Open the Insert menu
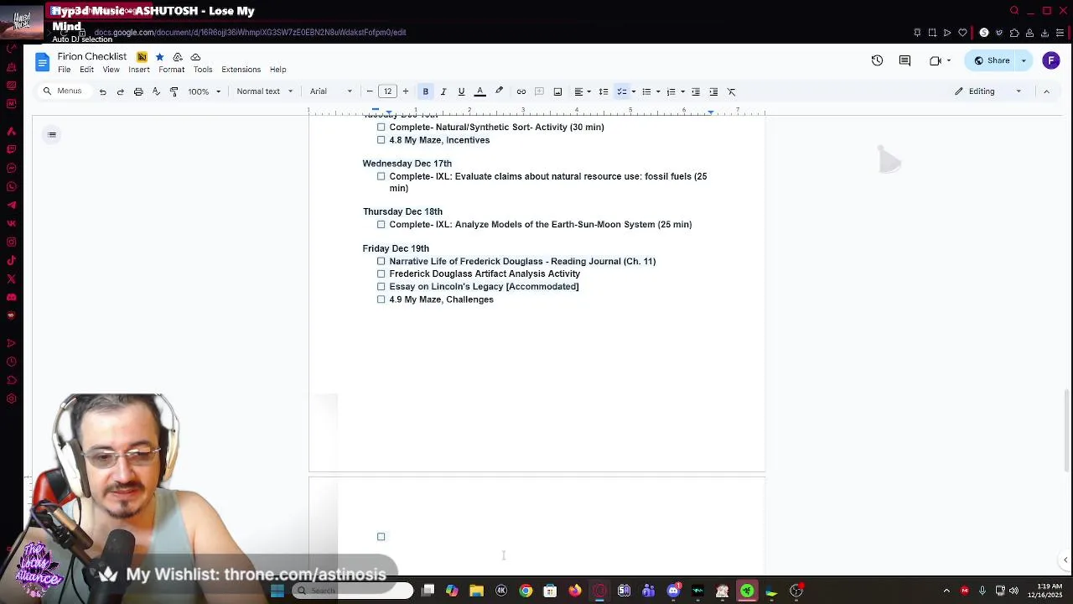The image size is (1073, 604). (139, 70)
